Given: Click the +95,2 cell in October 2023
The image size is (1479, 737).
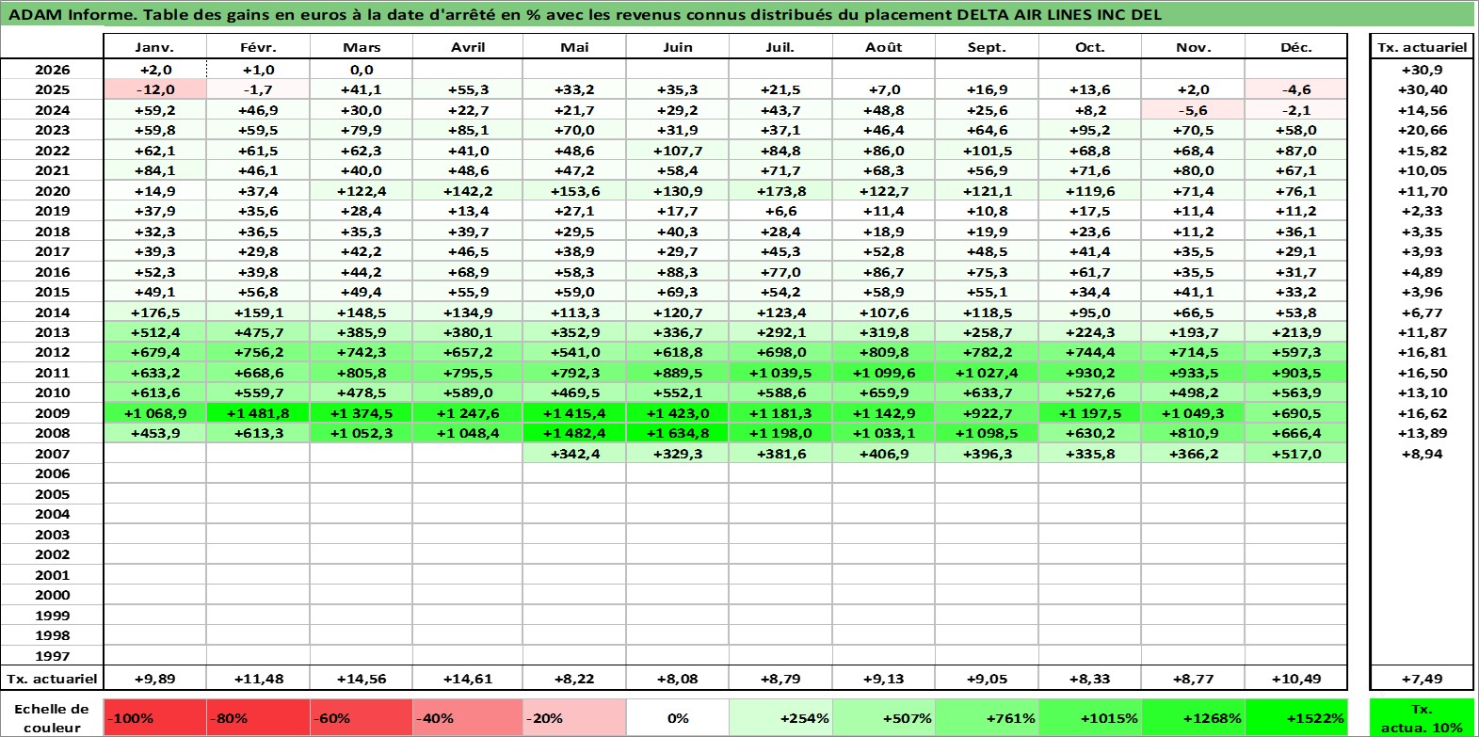Looking at the screenshot, I should (x=1090, y=130).
